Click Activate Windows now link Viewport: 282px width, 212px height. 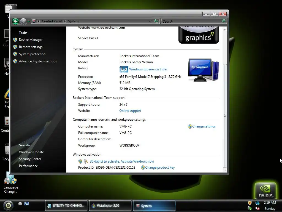click(137, 161)
